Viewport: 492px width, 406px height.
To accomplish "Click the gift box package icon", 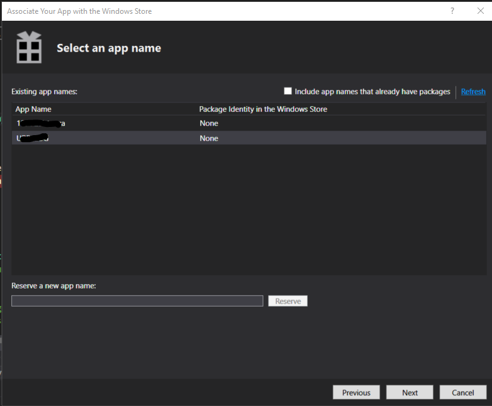I will point(29,48).
